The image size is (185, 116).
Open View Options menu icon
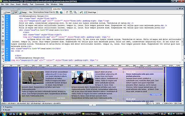click(71, 12)
